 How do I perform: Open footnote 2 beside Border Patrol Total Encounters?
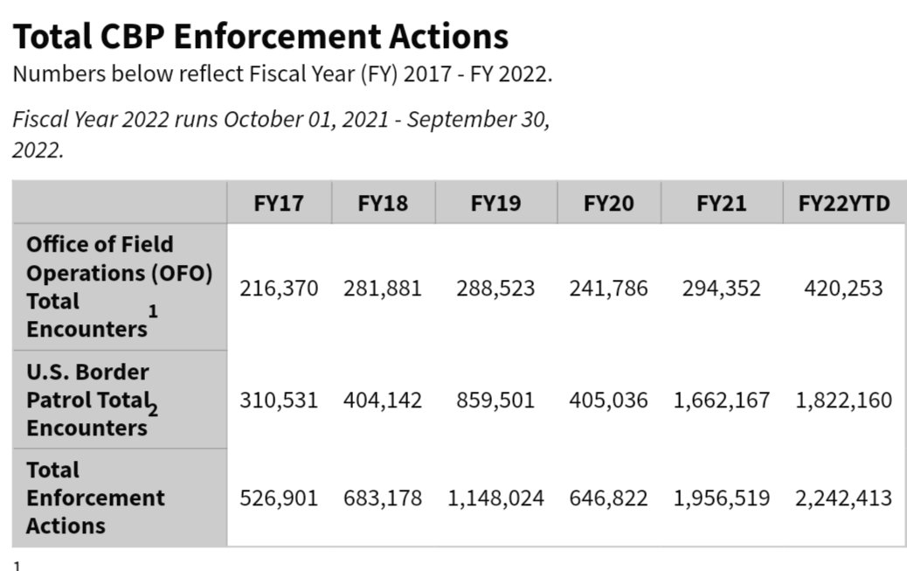click(x=154, y=409)
